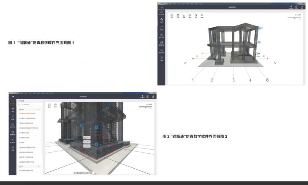
Task: Toggle the eye hide tool in top toolbar
Action: pos(202,15)
